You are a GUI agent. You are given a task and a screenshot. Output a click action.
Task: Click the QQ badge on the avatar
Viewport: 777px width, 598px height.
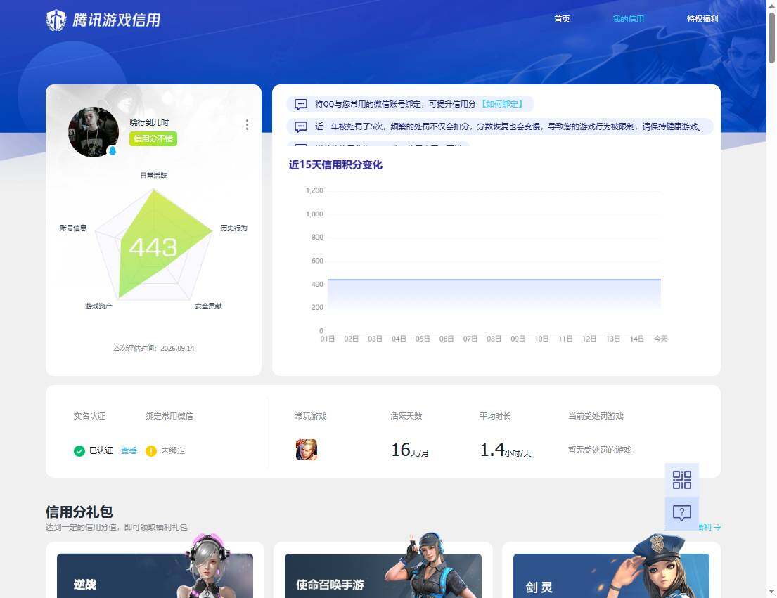[x=113, y=150]
